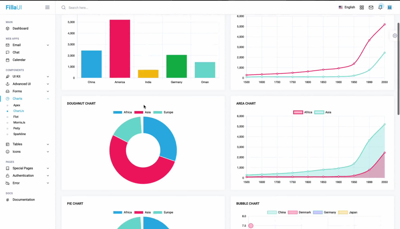
Task: Open the Chat page link
Action: point(16,52)
